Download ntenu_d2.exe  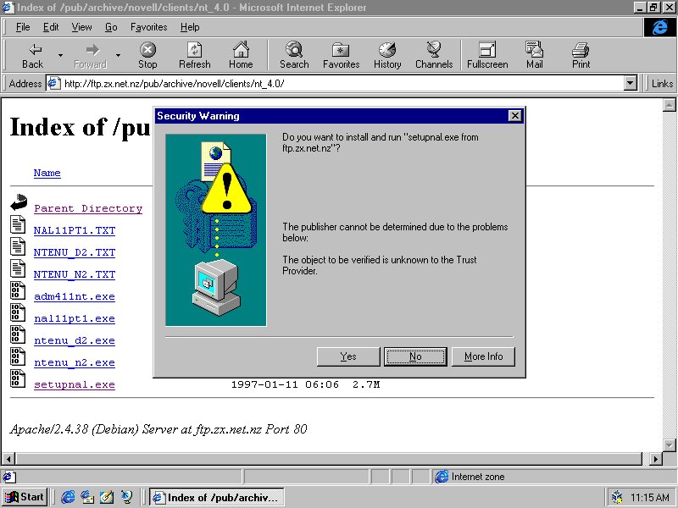[x=75, y=340]
